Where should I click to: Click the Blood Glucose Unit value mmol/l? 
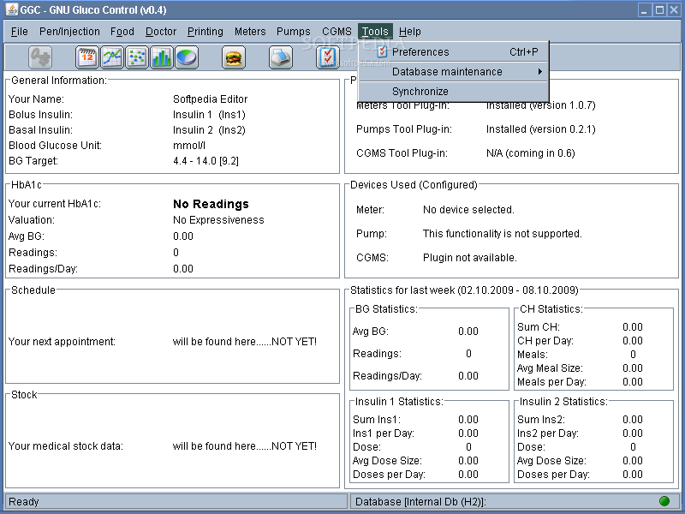tap(189, 145)
